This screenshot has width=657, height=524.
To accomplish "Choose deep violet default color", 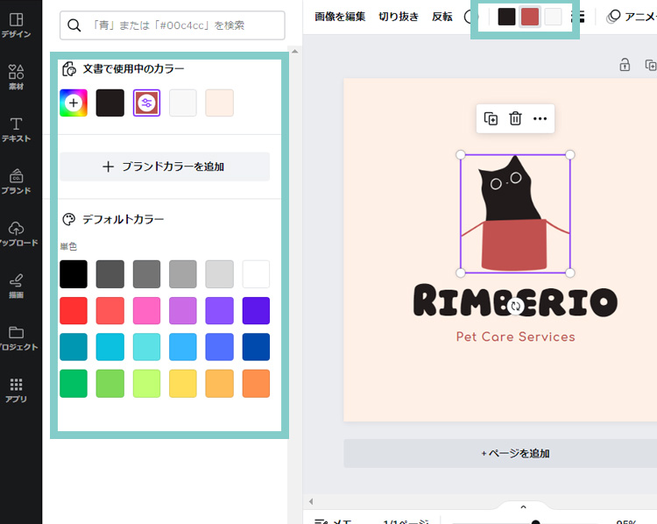I will (256, 310).
